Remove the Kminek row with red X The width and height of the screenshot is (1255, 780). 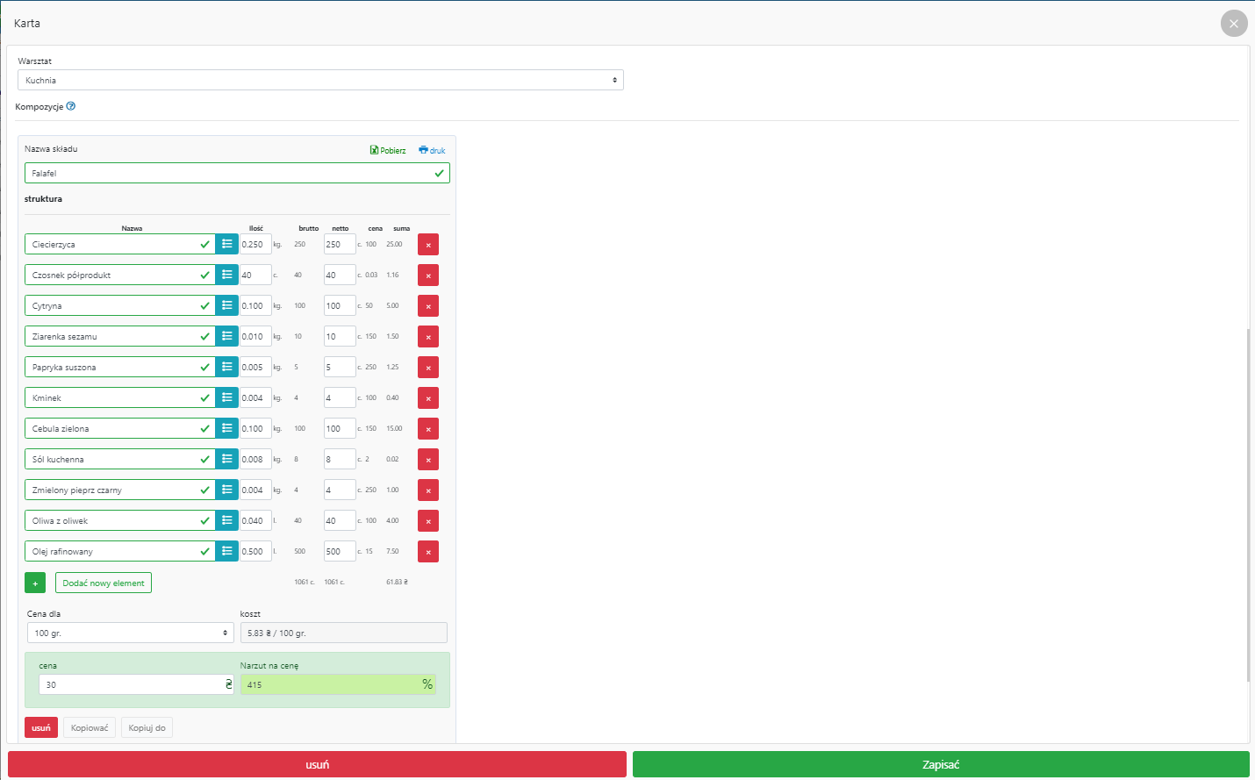point(427,398)
